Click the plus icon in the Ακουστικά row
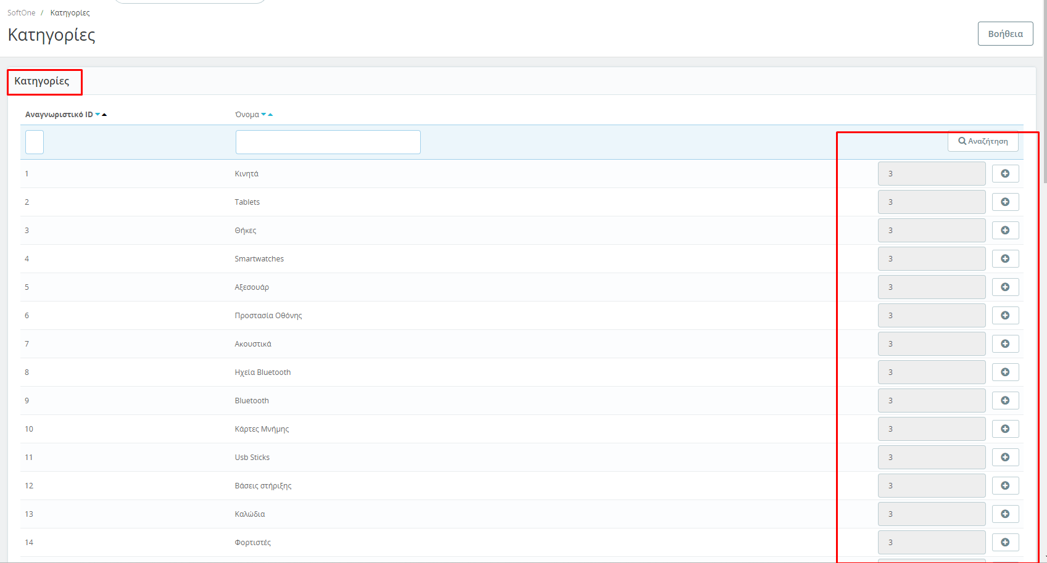Image resolution: width=1047 pixels, height=563 pixels. (1005, 344)
